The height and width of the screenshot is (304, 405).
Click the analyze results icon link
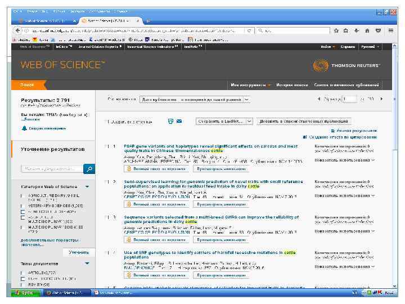(333, 131)
